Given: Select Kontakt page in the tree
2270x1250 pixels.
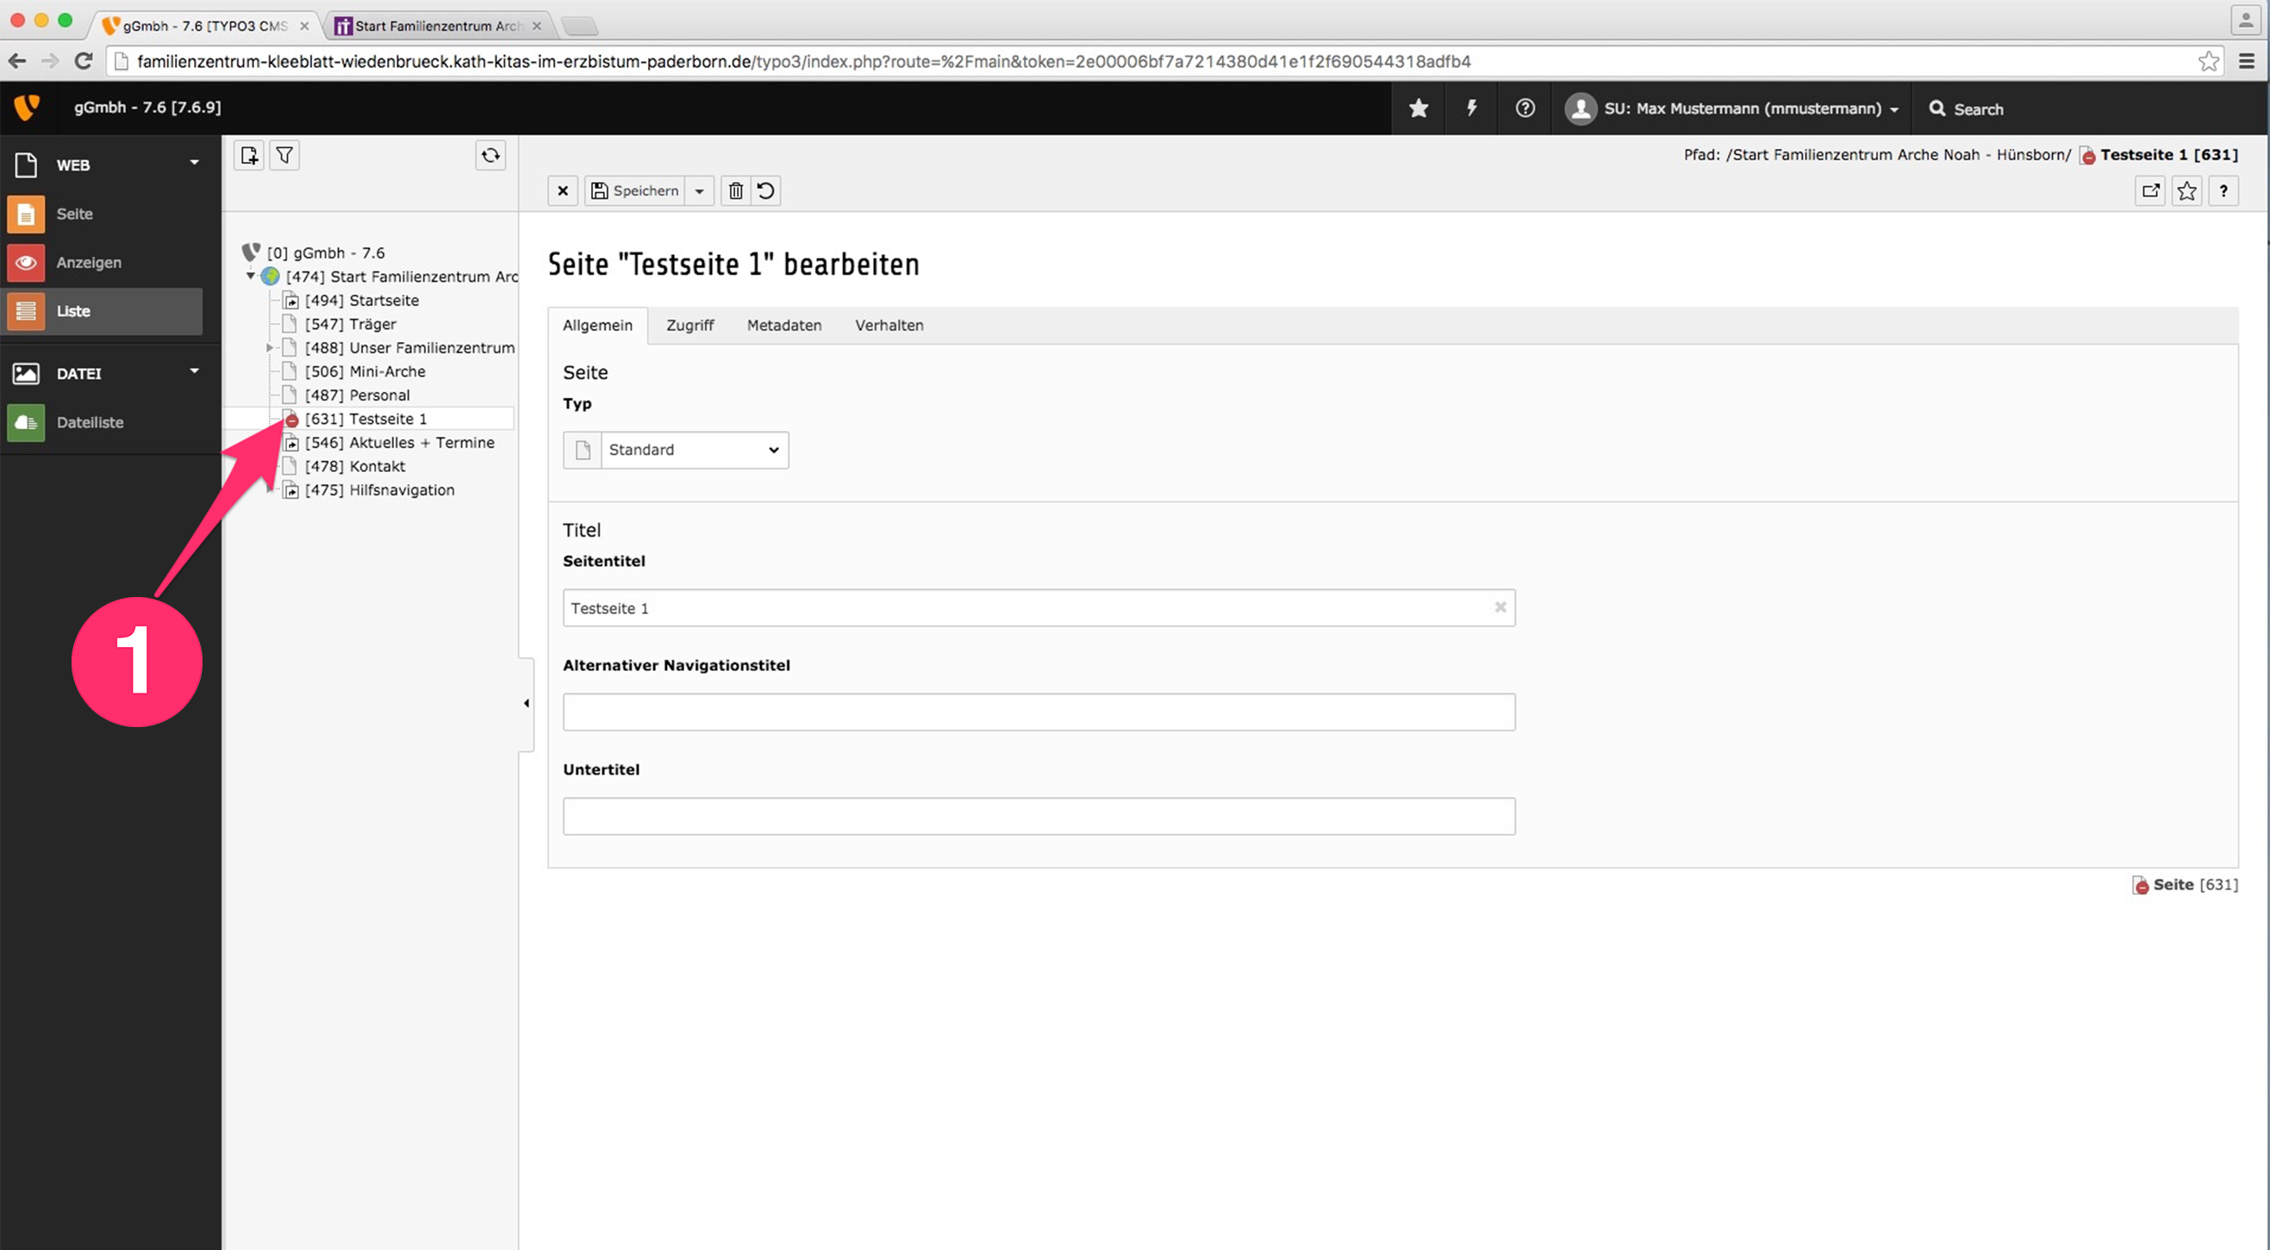Looking at the screenshot, I should [x=377, y=466].
